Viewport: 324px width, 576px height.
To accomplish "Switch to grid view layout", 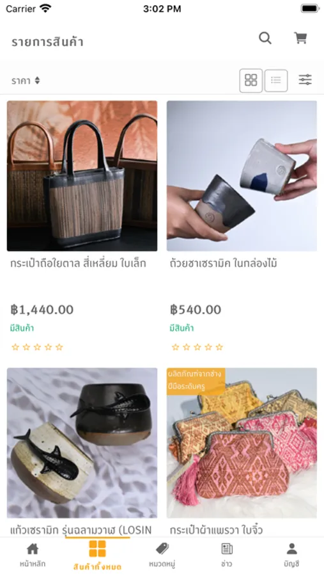I will pos(251,81).
